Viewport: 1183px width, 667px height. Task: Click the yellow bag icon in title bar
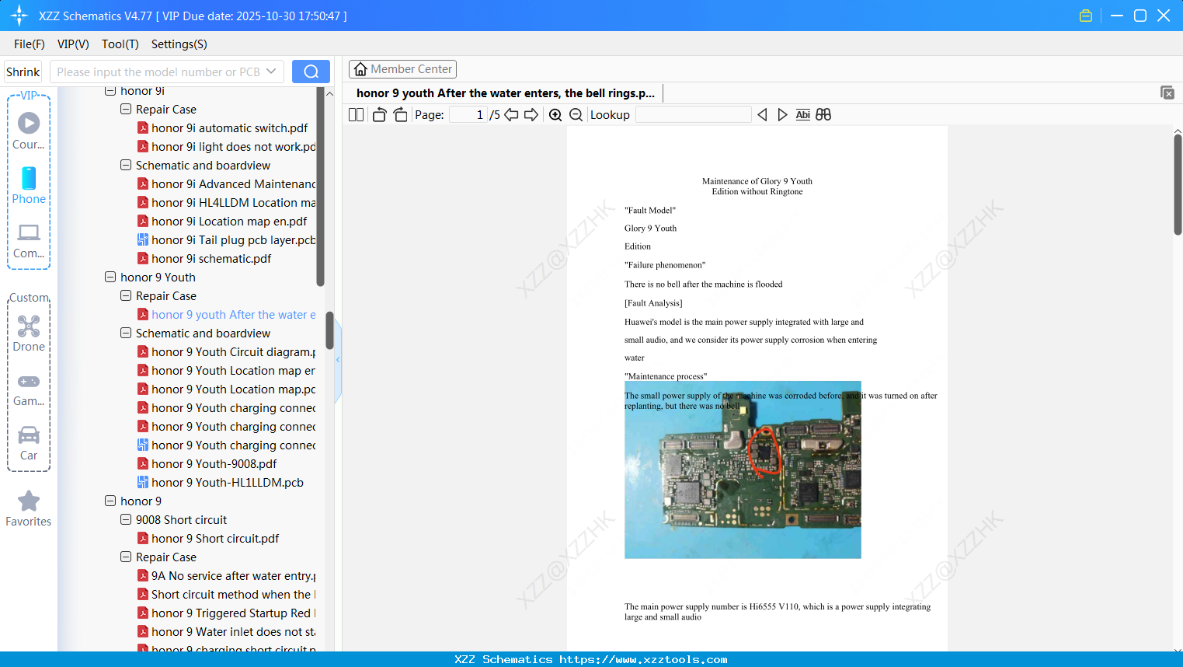[1086, 16]
